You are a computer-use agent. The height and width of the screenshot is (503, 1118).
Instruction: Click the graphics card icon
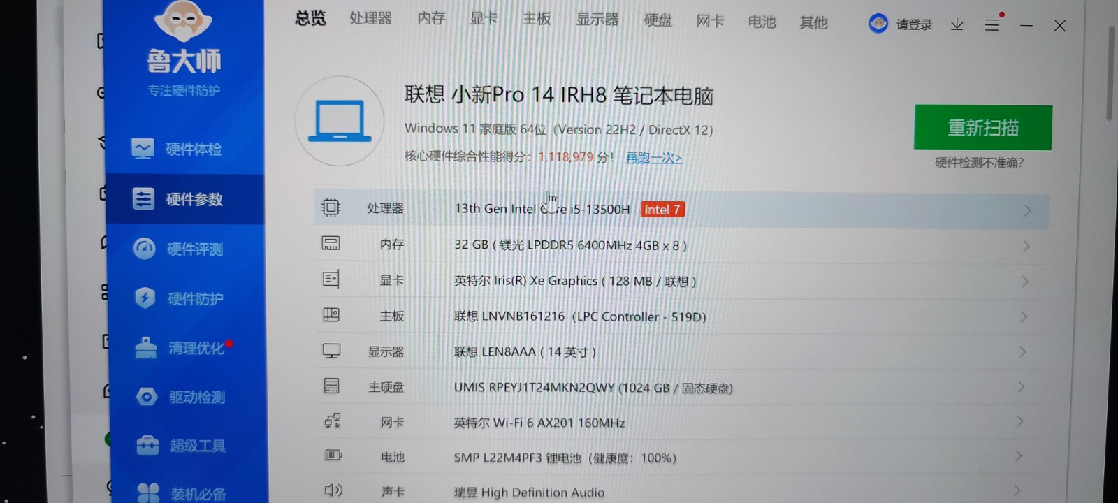(x=331, y=279)
